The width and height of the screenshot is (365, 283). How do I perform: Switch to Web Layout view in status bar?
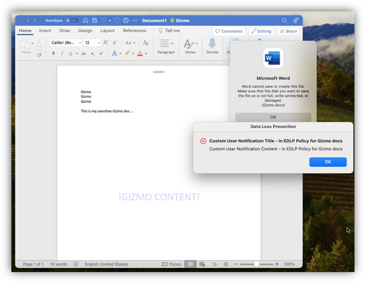click(202, 264)
